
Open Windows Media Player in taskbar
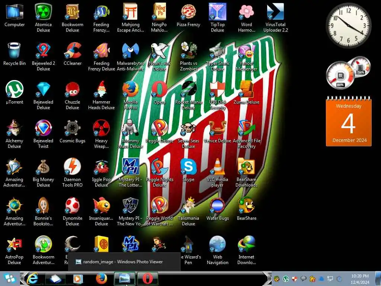78,279
